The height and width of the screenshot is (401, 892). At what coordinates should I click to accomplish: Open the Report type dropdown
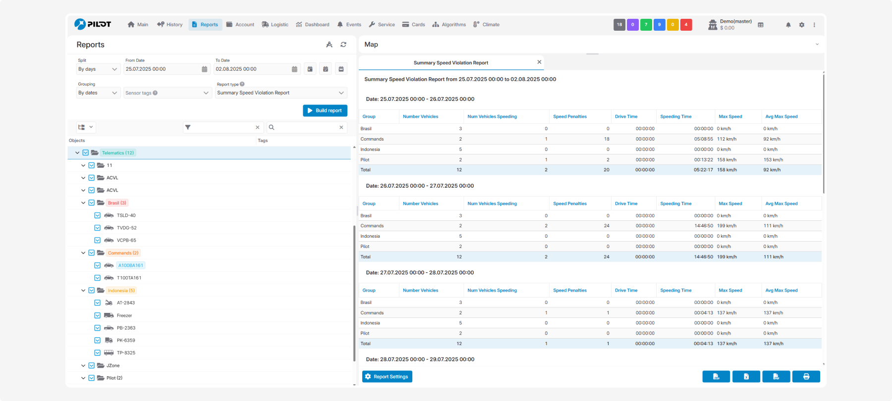click(x=280, y=93)
